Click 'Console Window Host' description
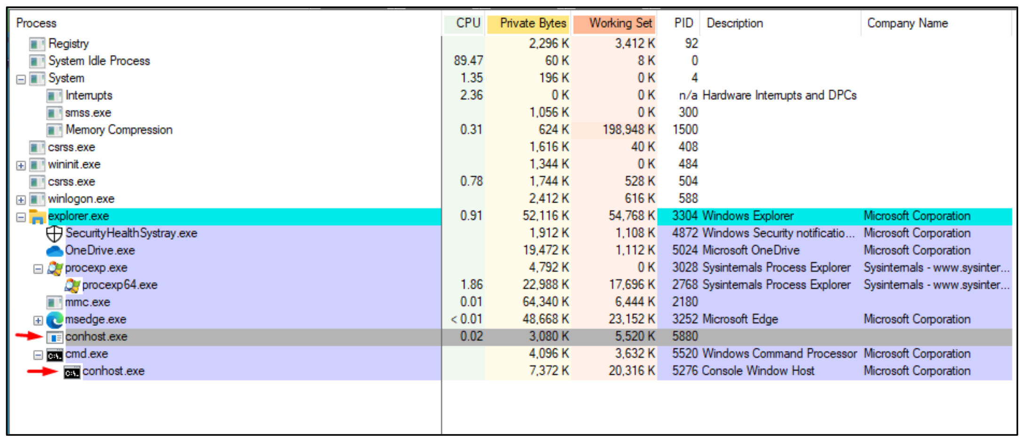The height and width of the screenshot is (442, 1022). [758, 371]
